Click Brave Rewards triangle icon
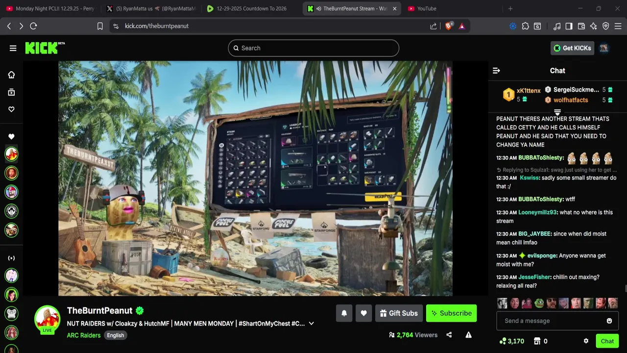627x353 pixels. click(x=462, y=26)
